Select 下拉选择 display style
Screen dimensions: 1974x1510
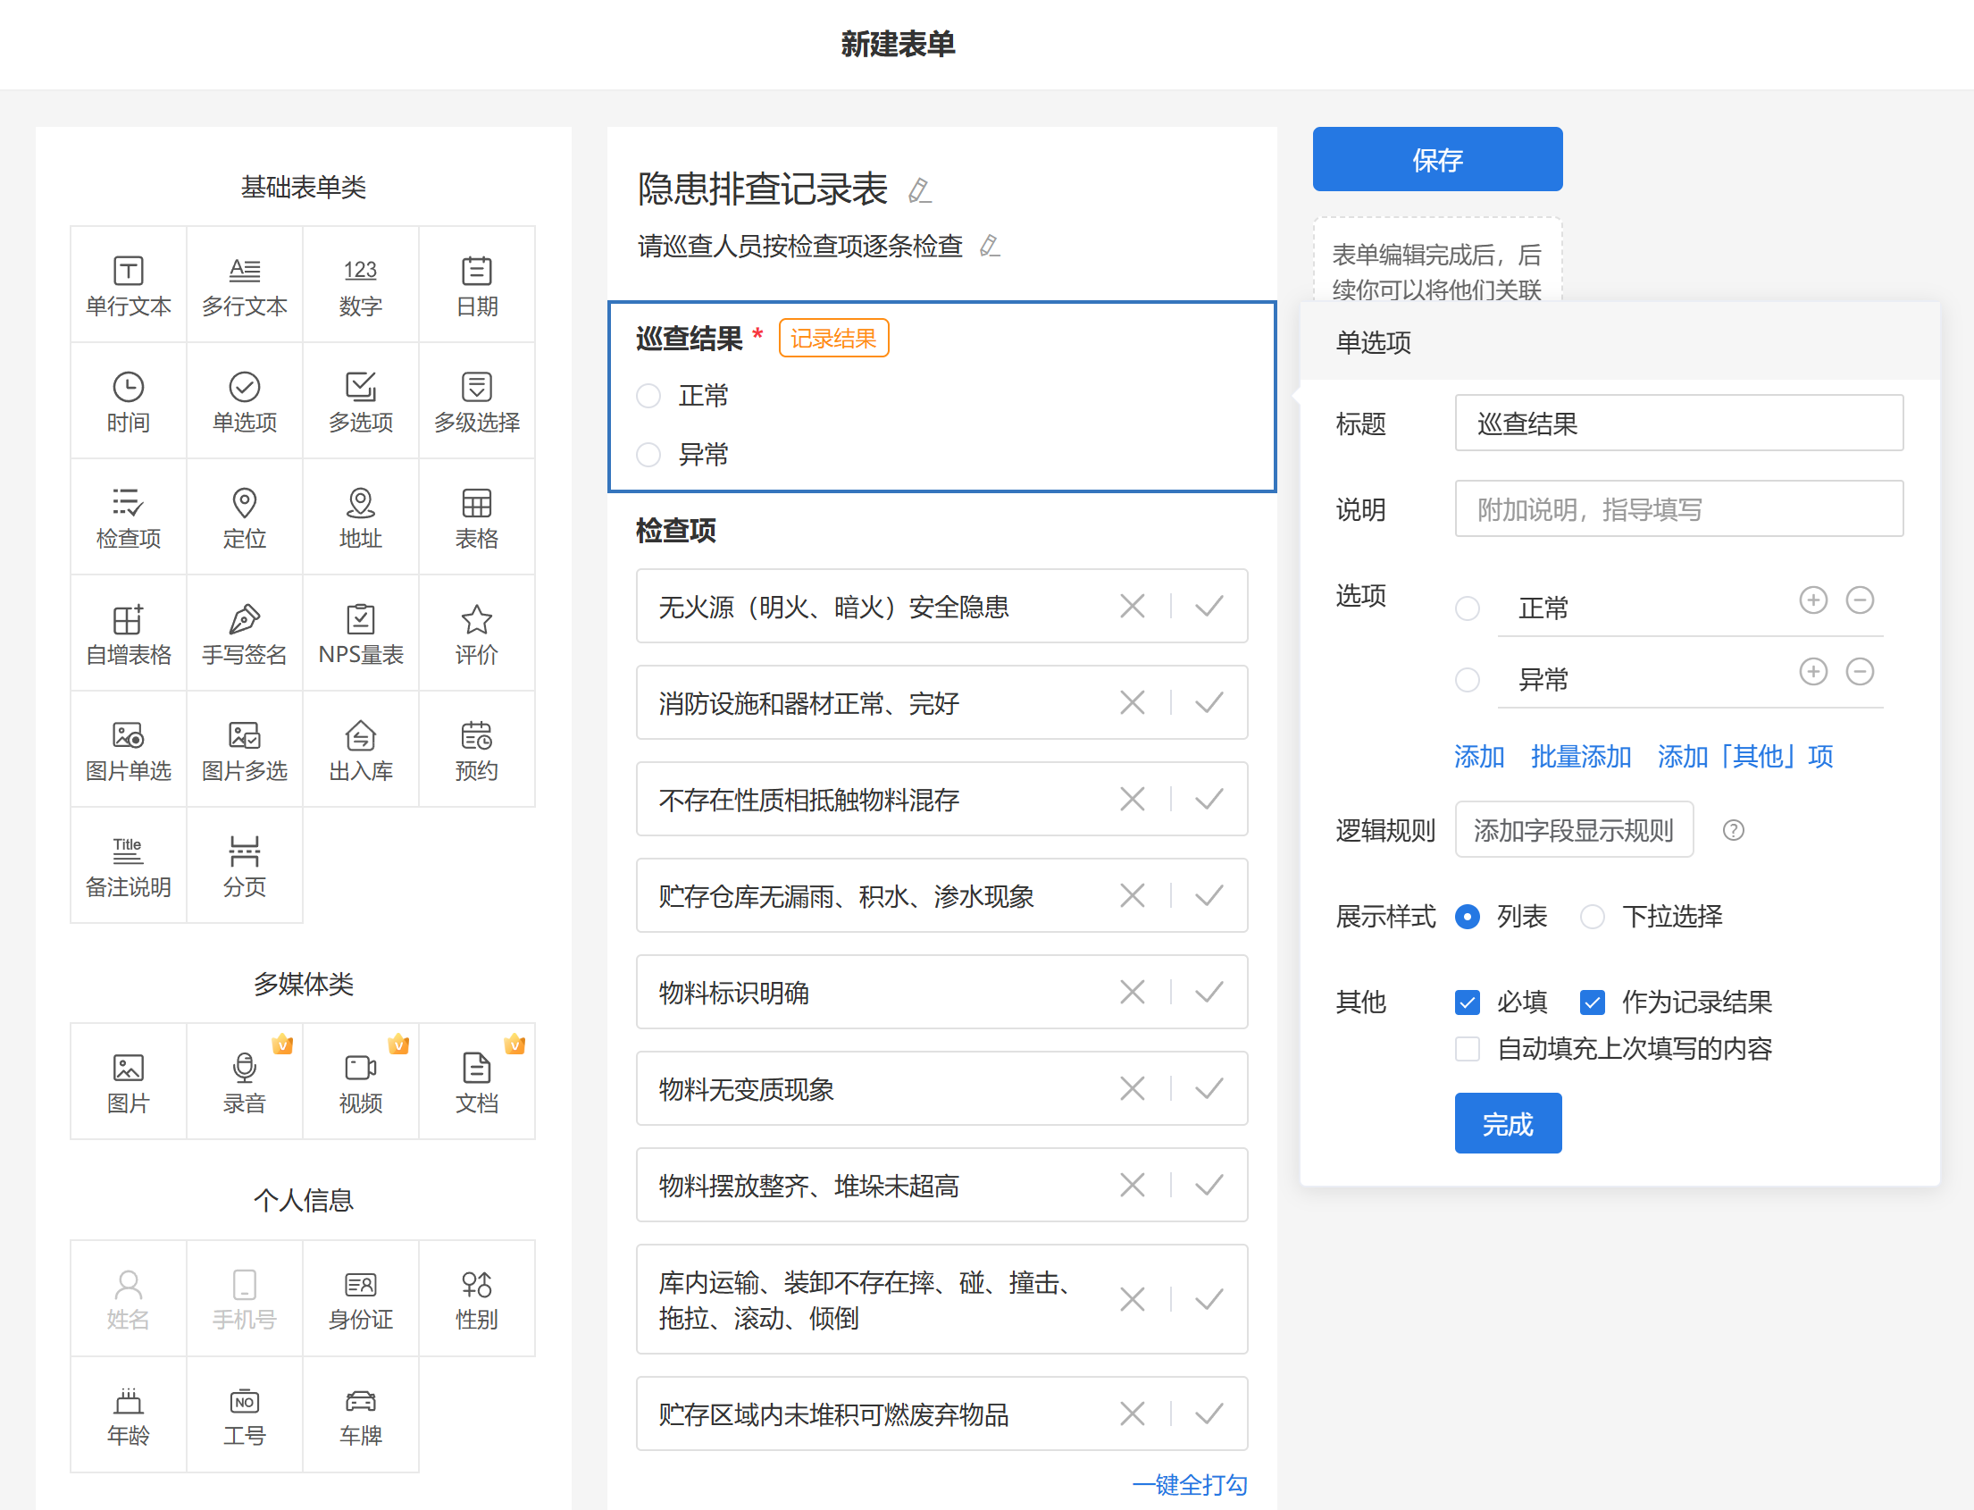1591,917
